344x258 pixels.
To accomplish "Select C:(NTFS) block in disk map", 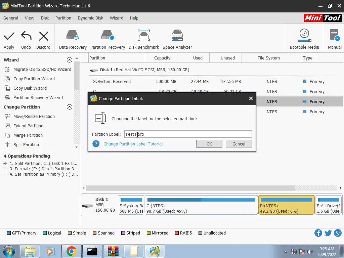I will (x=201, y=205).
